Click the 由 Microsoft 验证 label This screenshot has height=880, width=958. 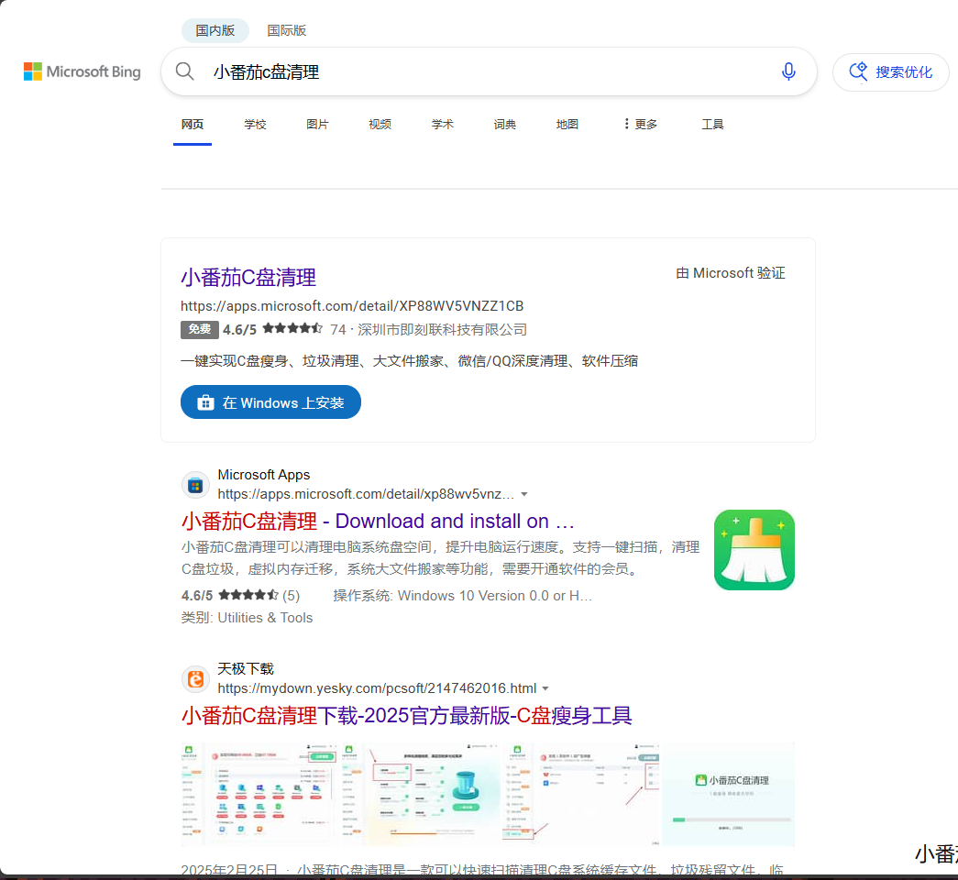730,273
